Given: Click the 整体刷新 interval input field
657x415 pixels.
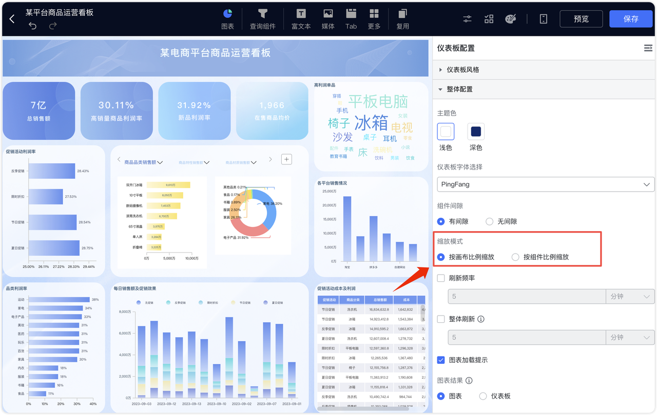Looking at the screenshot, I should pyautogui.click(x=527, y=337).
